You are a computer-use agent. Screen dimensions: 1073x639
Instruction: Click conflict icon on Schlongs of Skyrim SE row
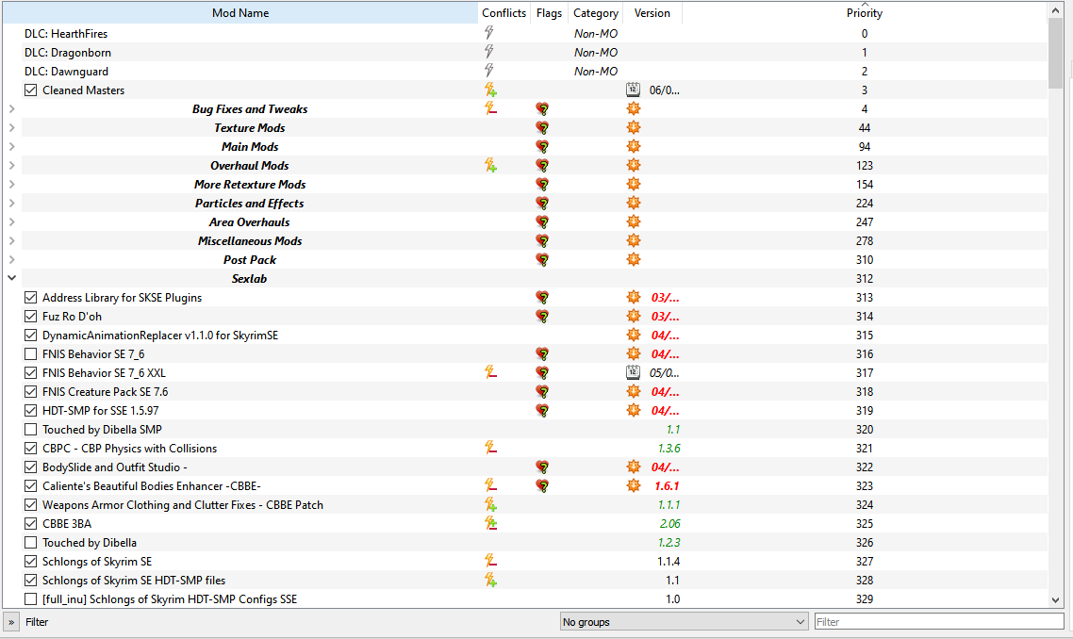[490, 561]
